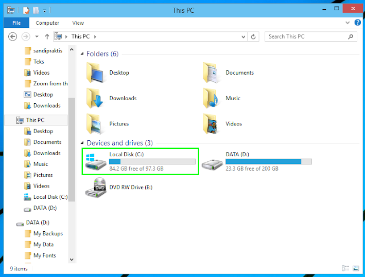This screenshot has width=365, height=277.
Task: Open the File menu tab
Action: 16,23
